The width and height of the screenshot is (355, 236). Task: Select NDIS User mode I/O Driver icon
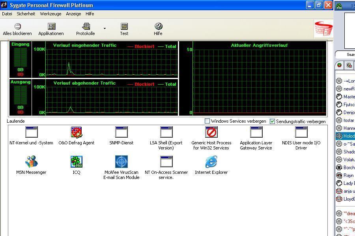[301, 132]
